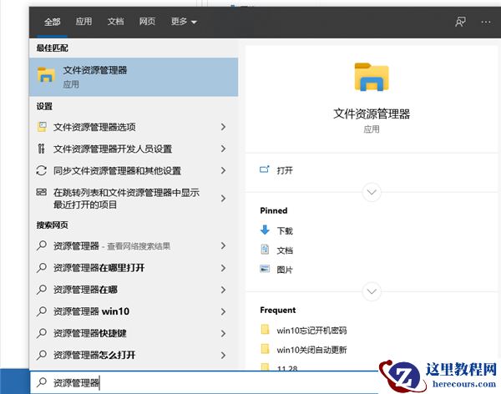This screenshot has width=501, height=394.
Task: Click the magnifier icon beside 资源管理器 web result
Action: pyautogui.click(x=42, y=245)
